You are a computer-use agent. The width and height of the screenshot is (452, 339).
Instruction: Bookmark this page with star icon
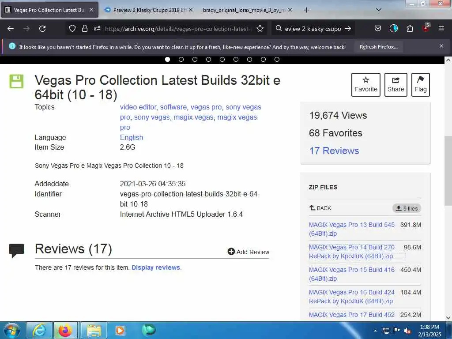coord(260,29)
